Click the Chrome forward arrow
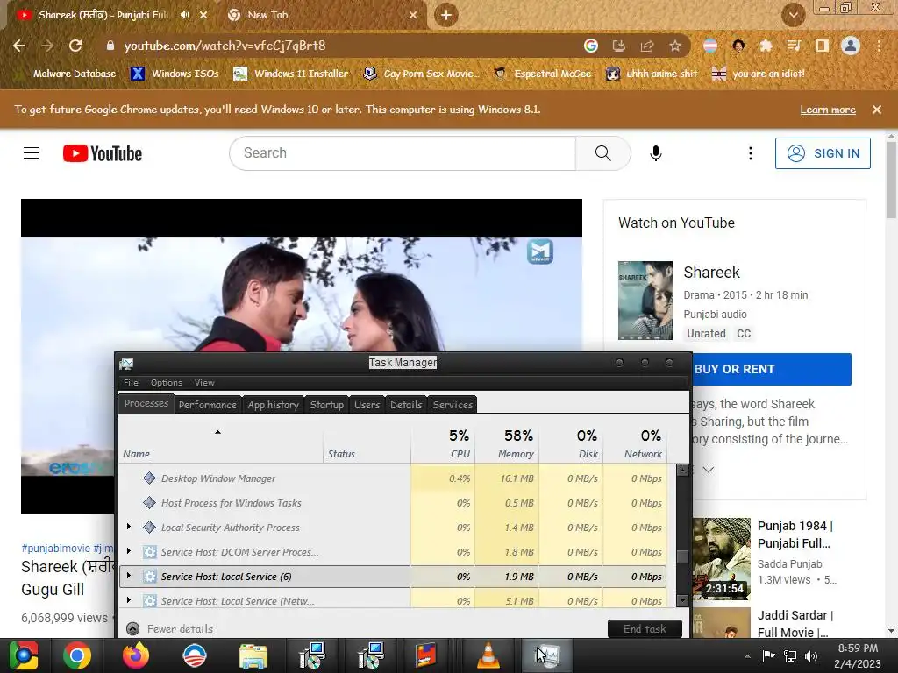The image size is (898, 673). [47, 46]
